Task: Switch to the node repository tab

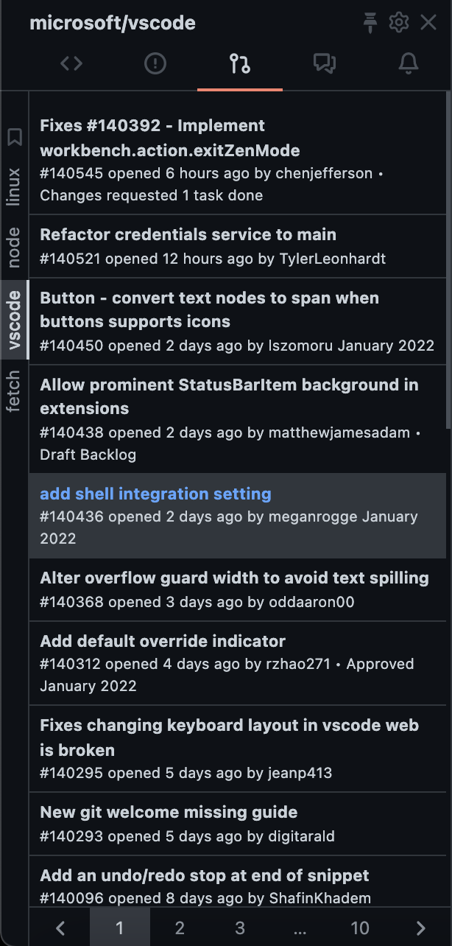Action: (15, 248)
